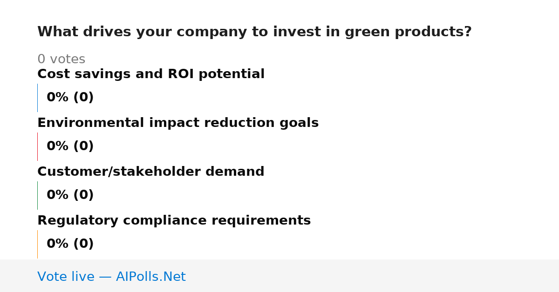The width and height of the screenshot is (559, 292).
Task: Click 0% (0) result under Environmental impact
Action: pyautogui.click(x=70, y=146)
